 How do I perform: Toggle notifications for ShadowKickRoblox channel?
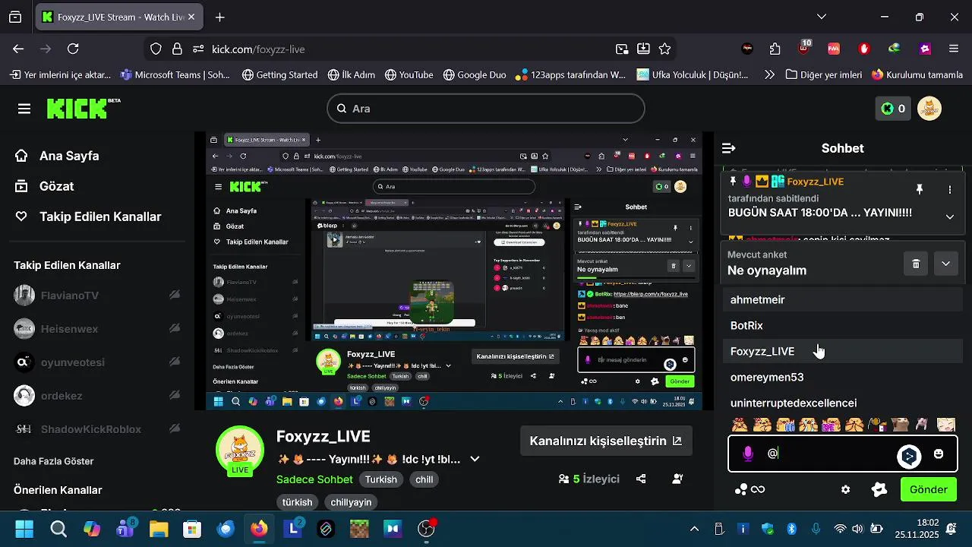175,429
